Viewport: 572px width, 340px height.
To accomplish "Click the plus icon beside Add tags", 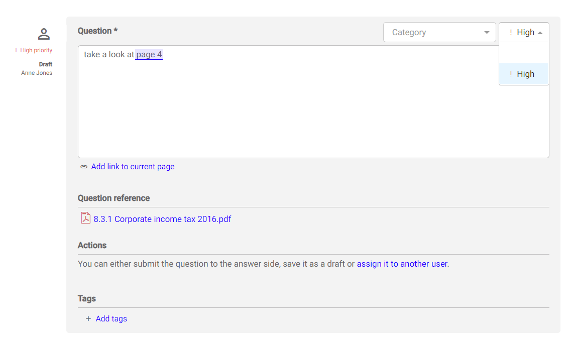I will coord(88,319).
